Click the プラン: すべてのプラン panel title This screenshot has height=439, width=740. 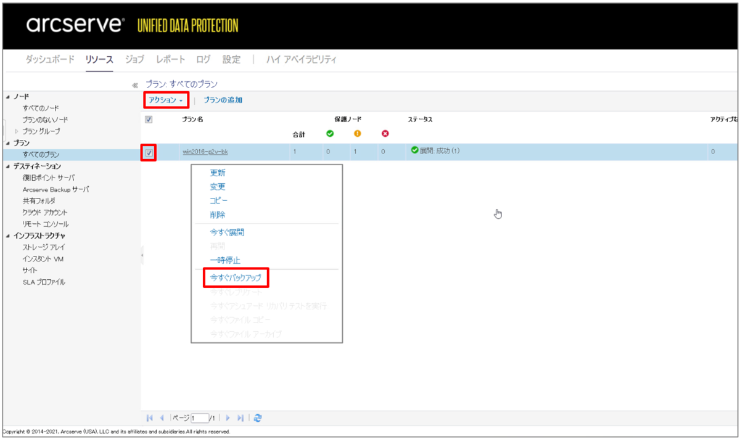(x=181, y=84)
